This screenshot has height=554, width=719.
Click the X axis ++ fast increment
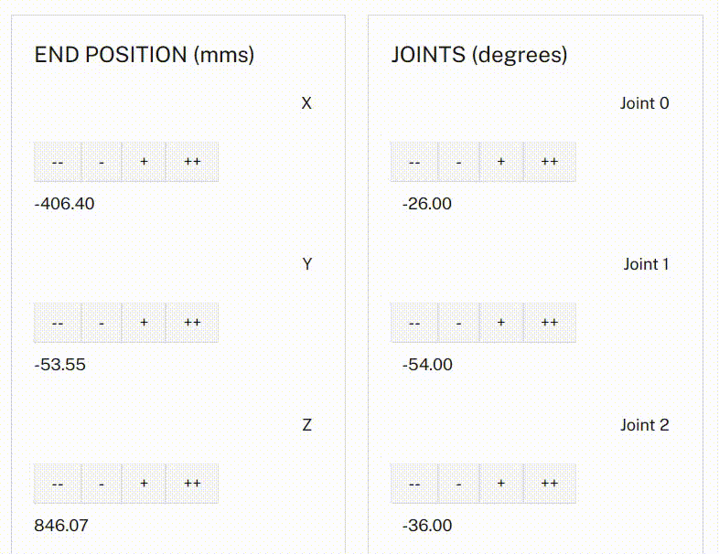[192, 162]
